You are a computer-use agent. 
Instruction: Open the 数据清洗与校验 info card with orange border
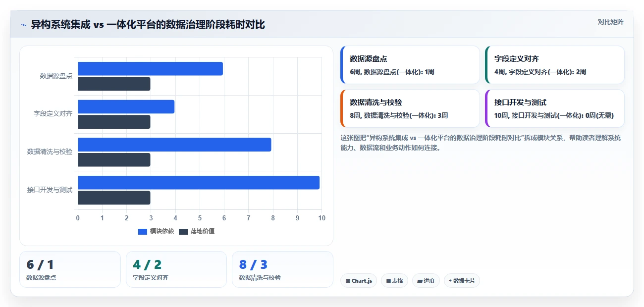410,108
